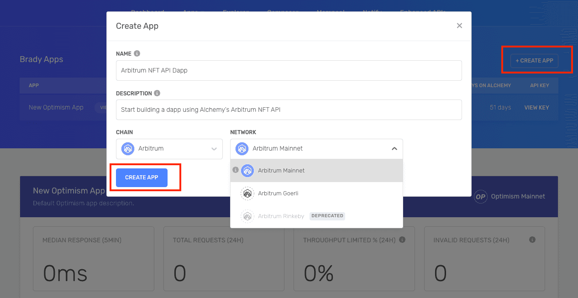Click the greyed Arbitrum Rinkeby logo icon
The image size is (578, 298).
(x=247, y=216)
